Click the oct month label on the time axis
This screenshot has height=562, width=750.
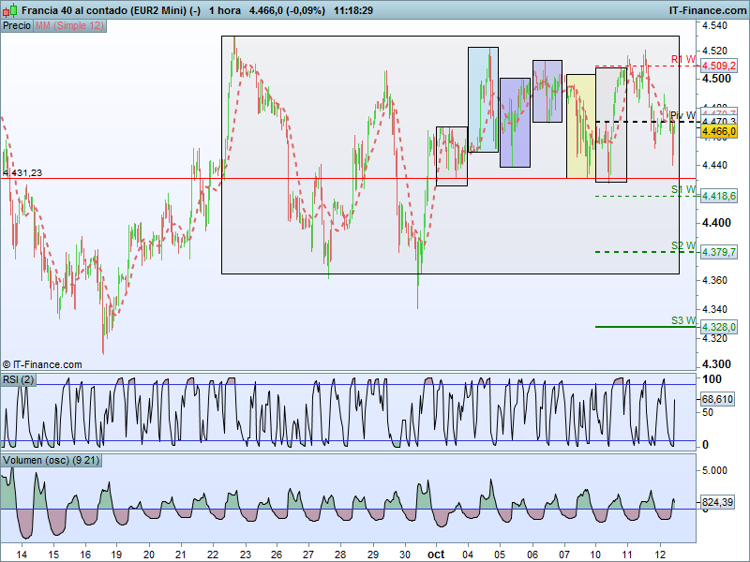(436, 555)
